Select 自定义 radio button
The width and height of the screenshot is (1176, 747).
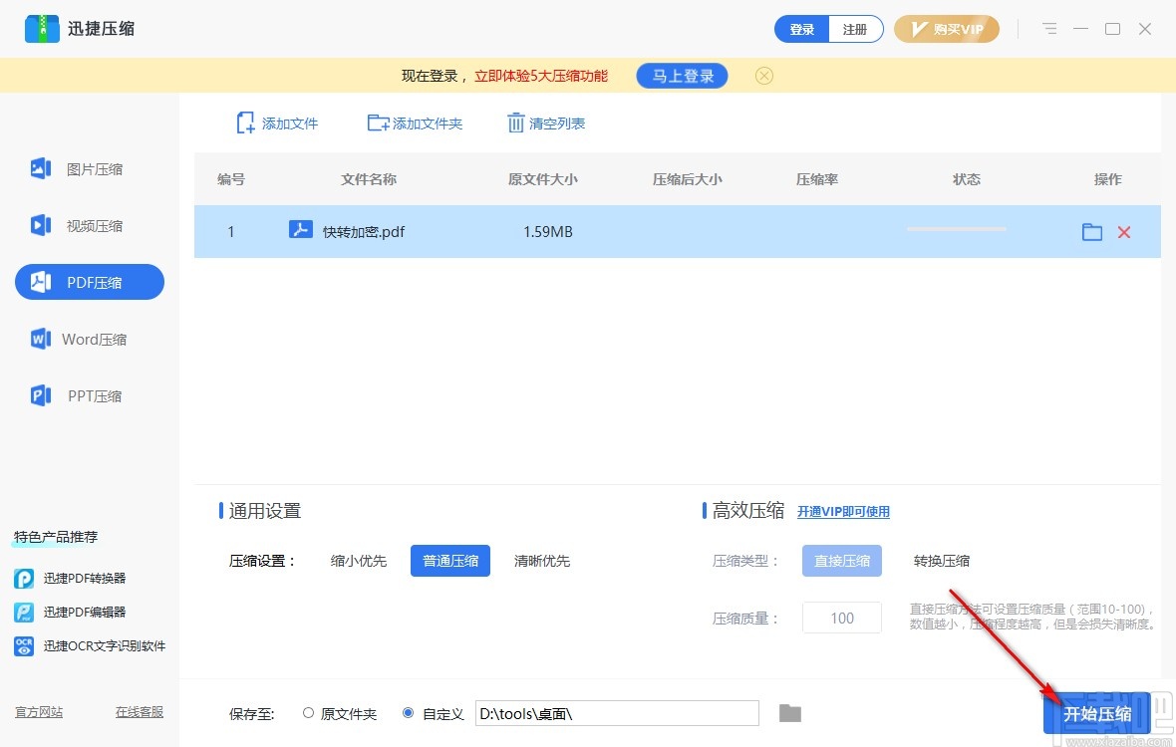pyautogui.click(x=408, y=713)
